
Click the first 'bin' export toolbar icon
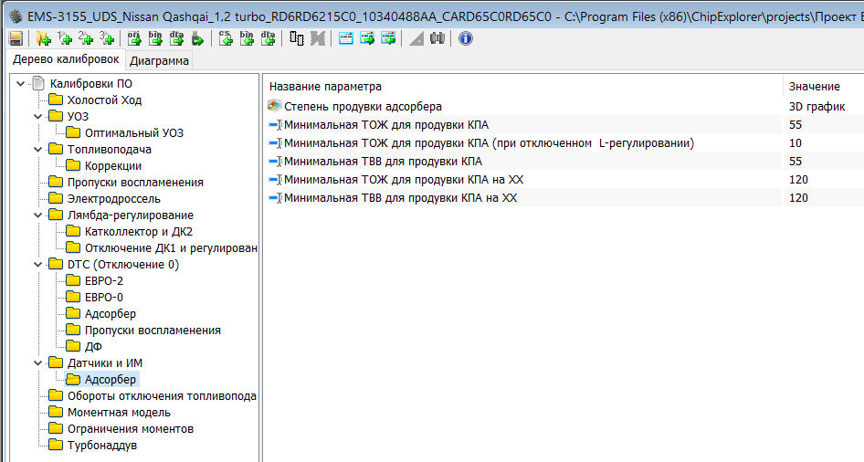pyautogui.click(x=155, y=38)
